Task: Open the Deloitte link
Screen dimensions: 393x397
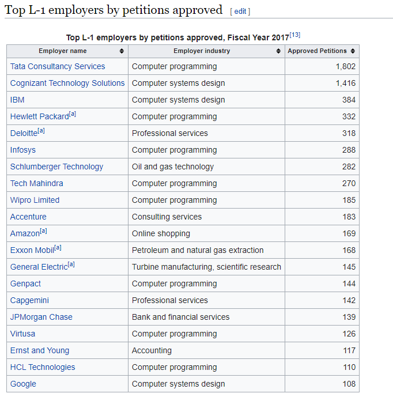Action: [x=24, y=133]
